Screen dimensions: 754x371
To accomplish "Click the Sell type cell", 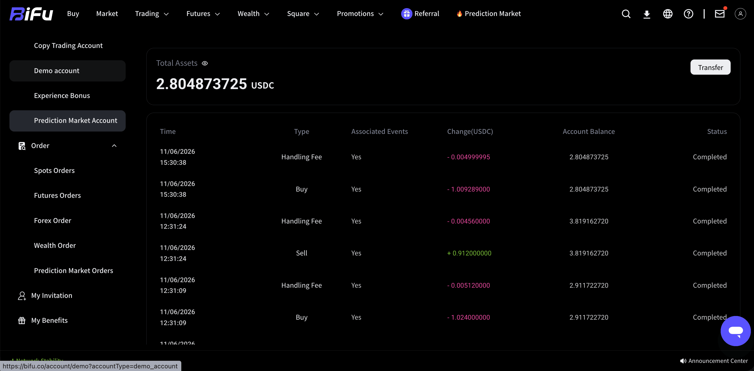I will (301, 253).
